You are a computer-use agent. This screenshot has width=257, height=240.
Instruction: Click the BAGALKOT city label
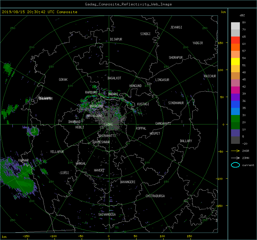click(114, 78)
